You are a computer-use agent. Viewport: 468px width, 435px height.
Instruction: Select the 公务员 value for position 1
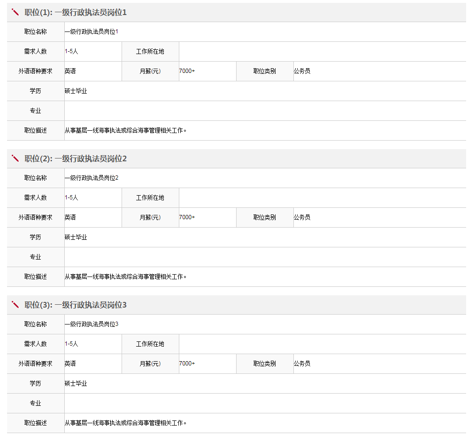pos(301,71)
